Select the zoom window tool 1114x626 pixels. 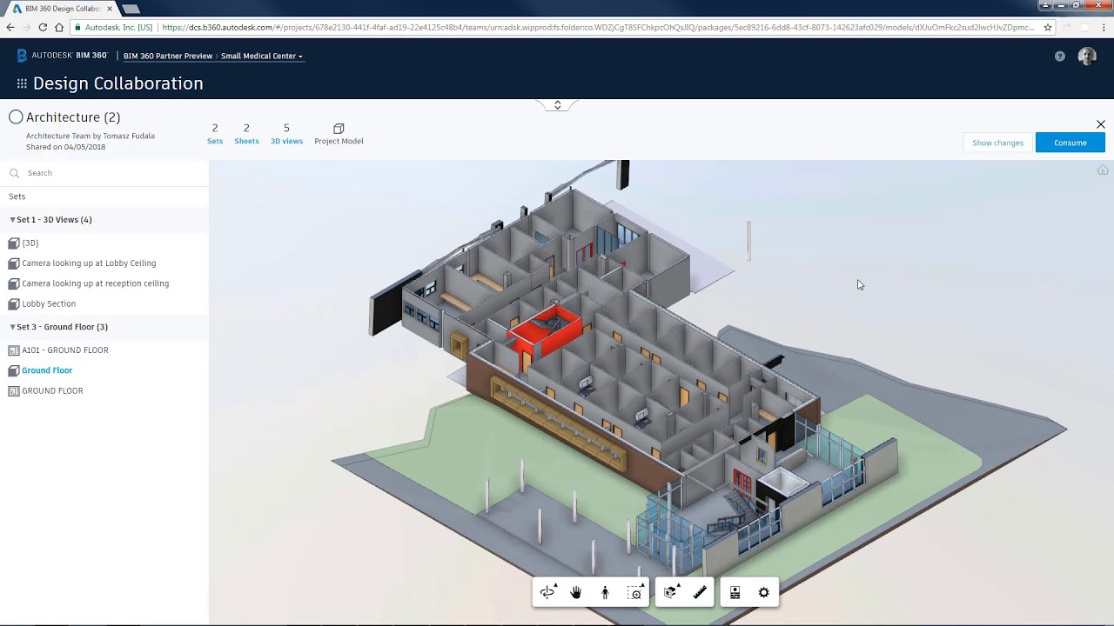pyautogui.click(x=634, y=592)
